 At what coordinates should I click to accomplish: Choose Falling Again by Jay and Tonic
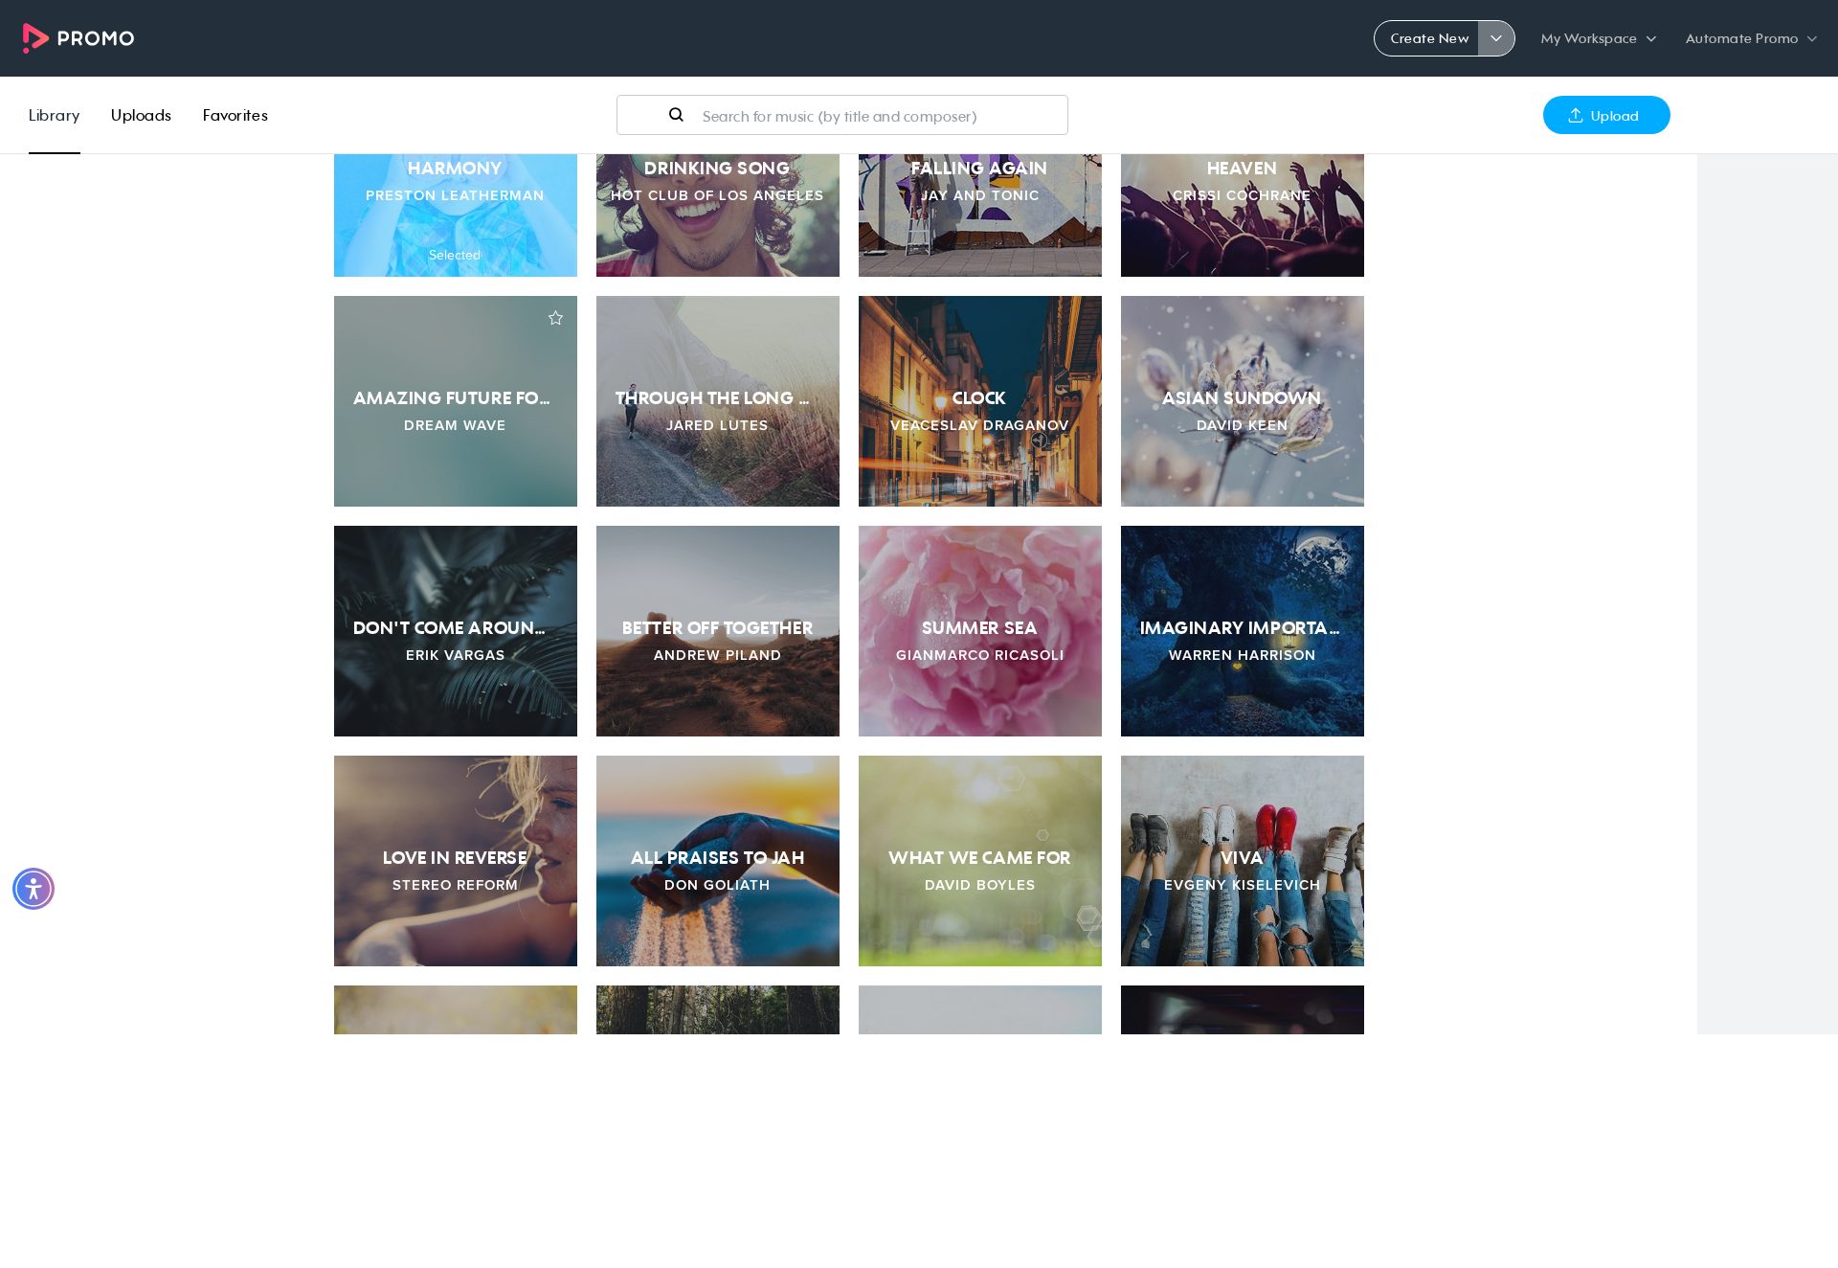pos(980,215)
